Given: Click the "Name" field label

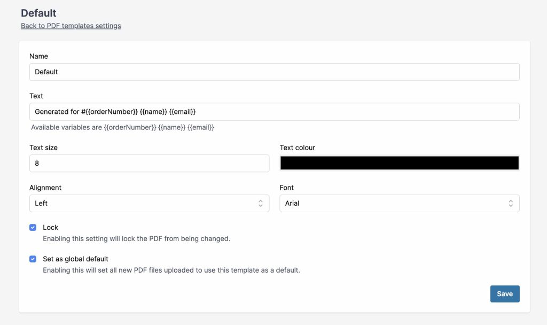Looking at the screenshot, I should pyautogui.click(x=38, y=56).
